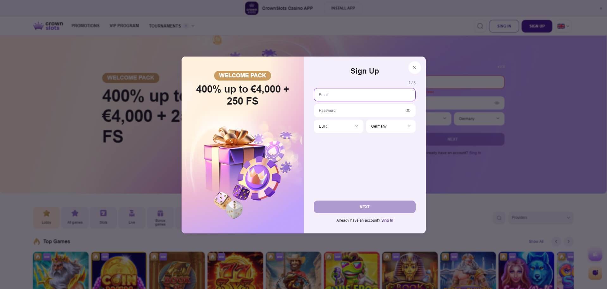Viewport: 607px width, 289px height.
Task: Click the Top Games next arrow
Action: [568, 242]
